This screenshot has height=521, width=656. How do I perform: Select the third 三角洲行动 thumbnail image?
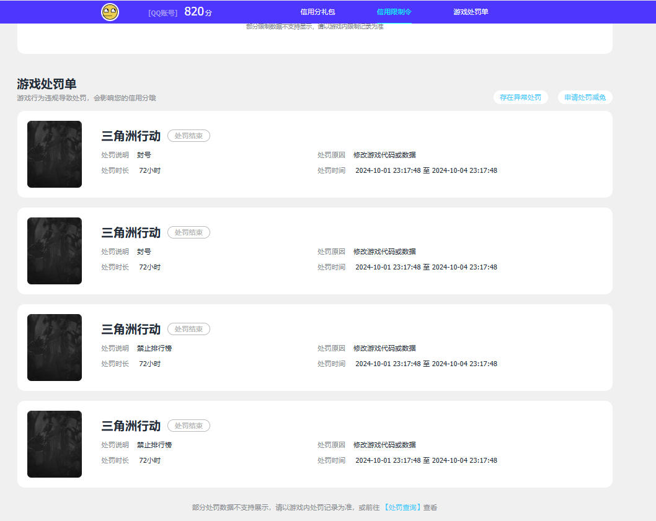pos(54,347)
